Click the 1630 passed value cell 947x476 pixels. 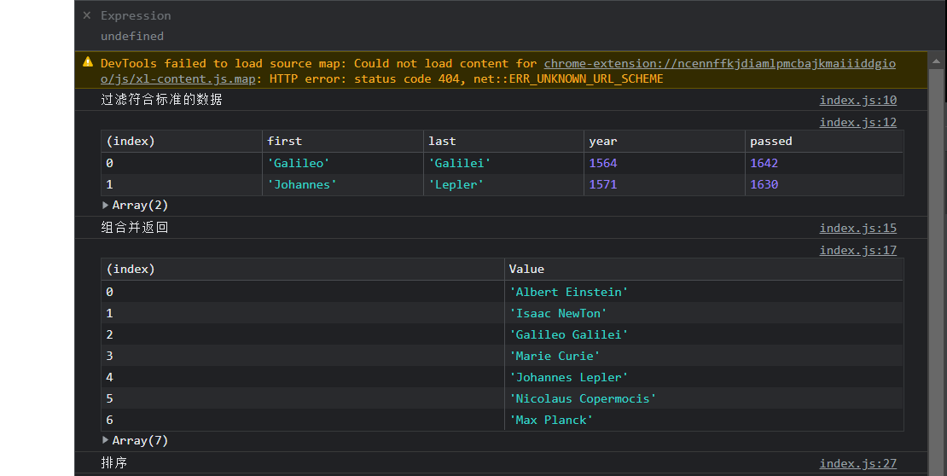pyautogui.click(x=764, y=184)
